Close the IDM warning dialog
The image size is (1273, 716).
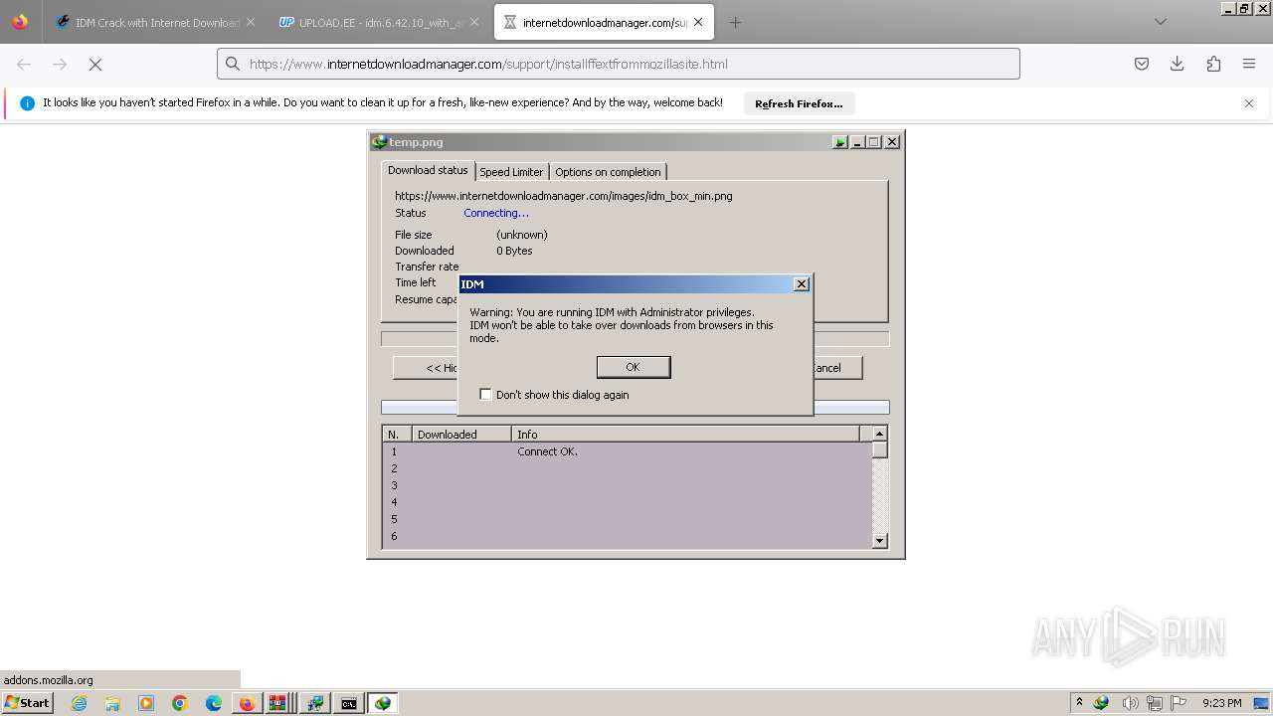(802, 284)
